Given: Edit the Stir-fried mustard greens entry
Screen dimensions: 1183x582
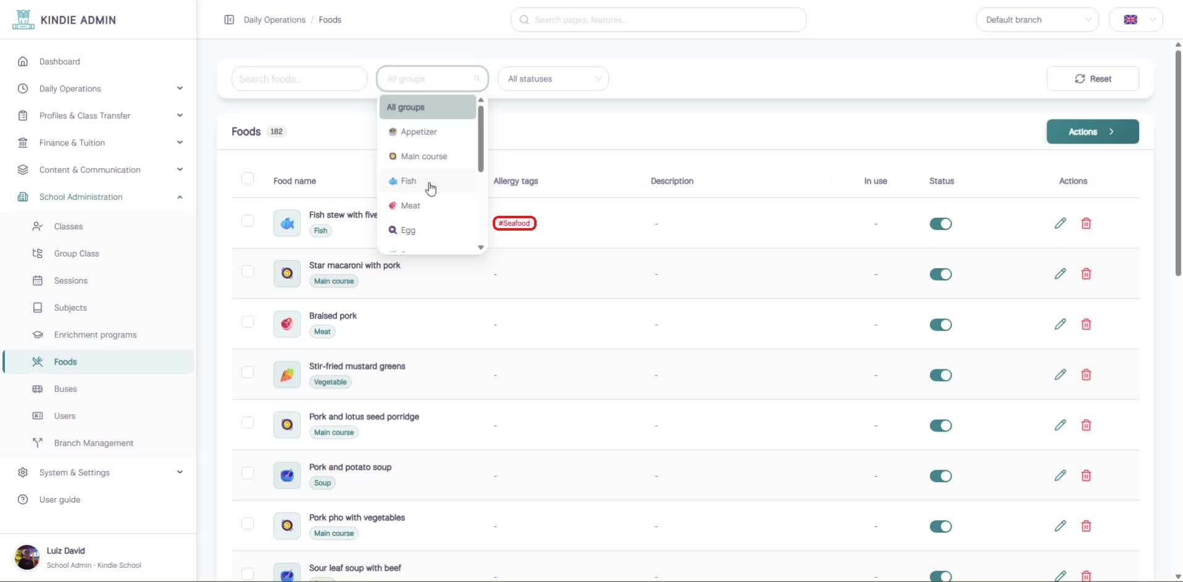Looking at the screenshot, I should (x=1060, y=375).
